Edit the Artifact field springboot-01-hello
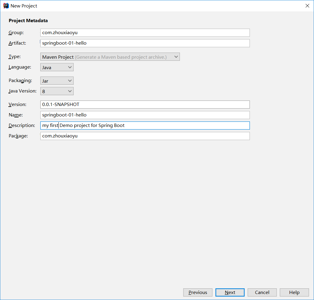Image resolution: width=314 pixels, height=300 pixels. 145,43
